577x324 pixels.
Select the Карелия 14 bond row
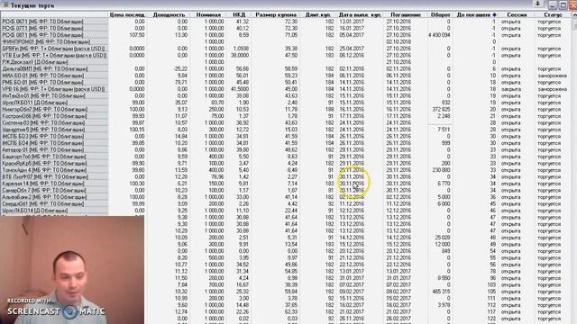coord(54,184)
